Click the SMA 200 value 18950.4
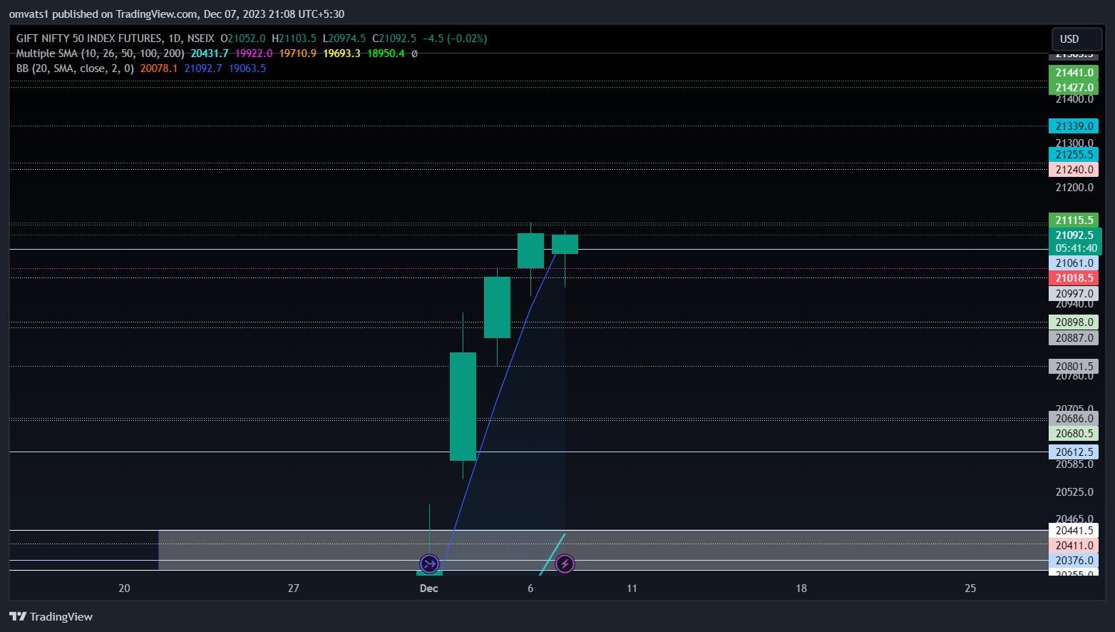Screen dimensions: 1115x632 point(386,53)
